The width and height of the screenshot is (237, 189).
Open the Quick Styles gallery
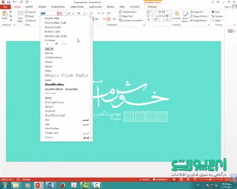(185, 16)
